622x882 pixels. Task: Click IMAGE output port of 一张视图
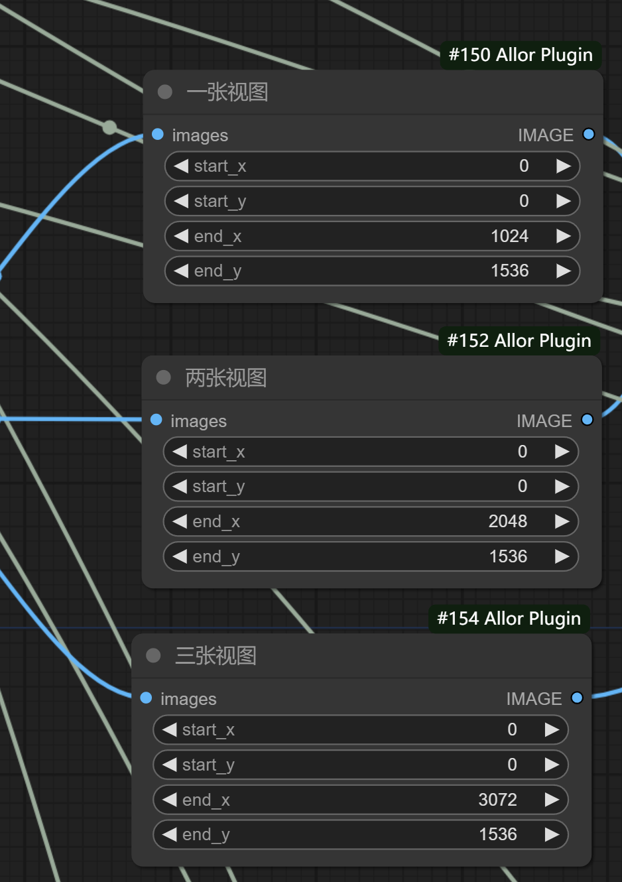pos(588,135)
